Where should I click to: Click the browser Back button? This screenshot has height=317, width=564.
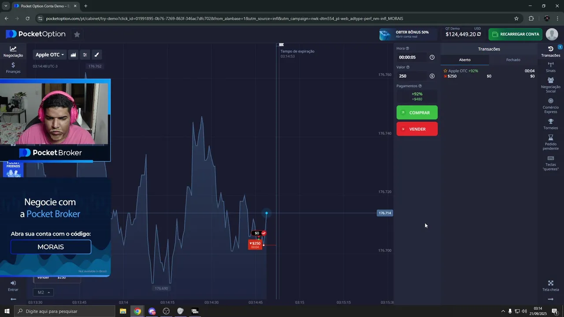tap(6, 18)
